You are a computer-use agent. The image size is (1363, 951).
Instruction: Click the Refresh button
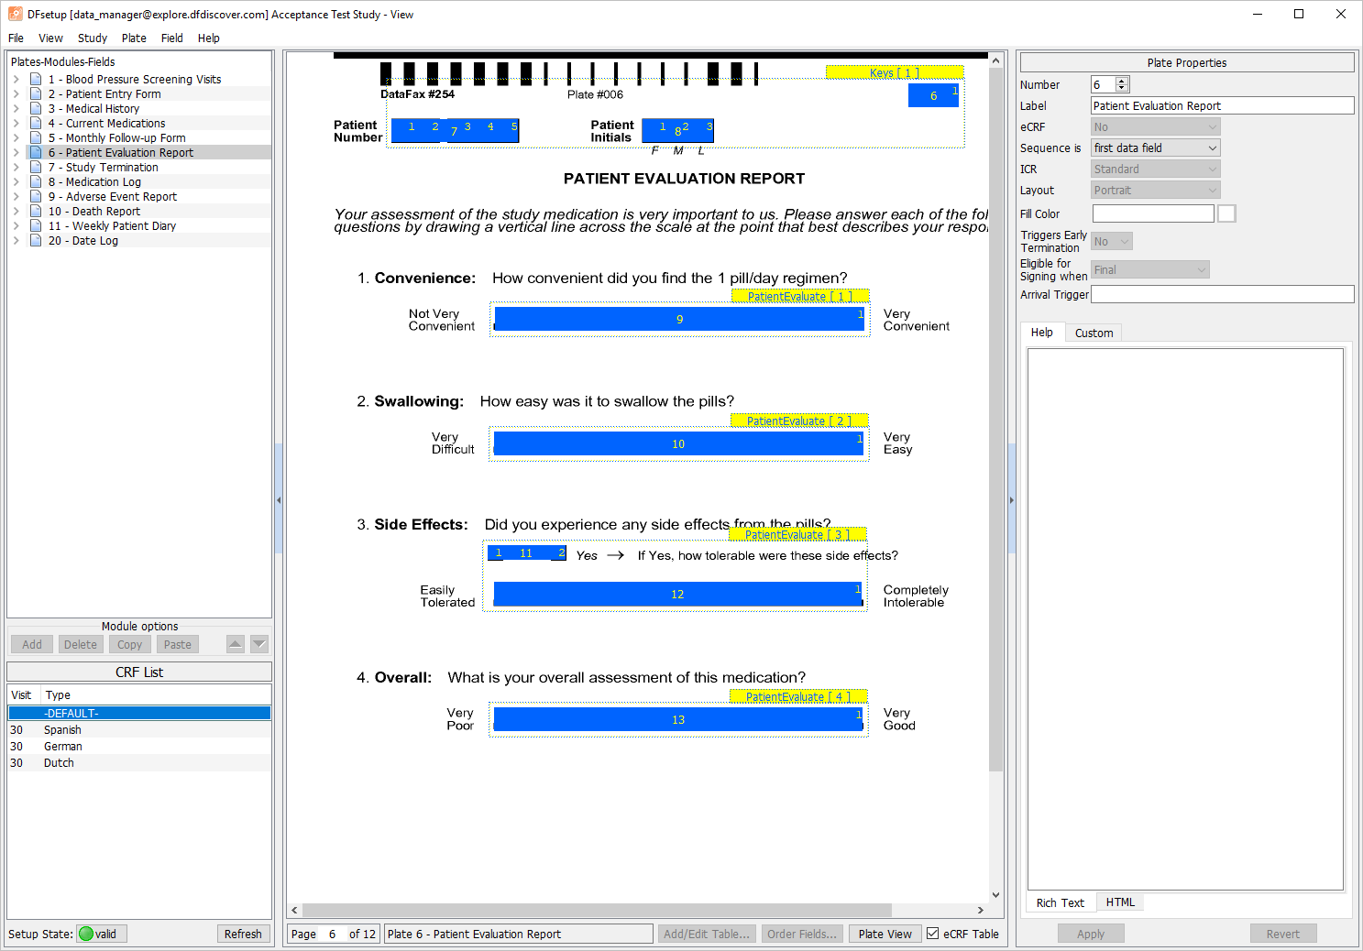coord(243,934)
